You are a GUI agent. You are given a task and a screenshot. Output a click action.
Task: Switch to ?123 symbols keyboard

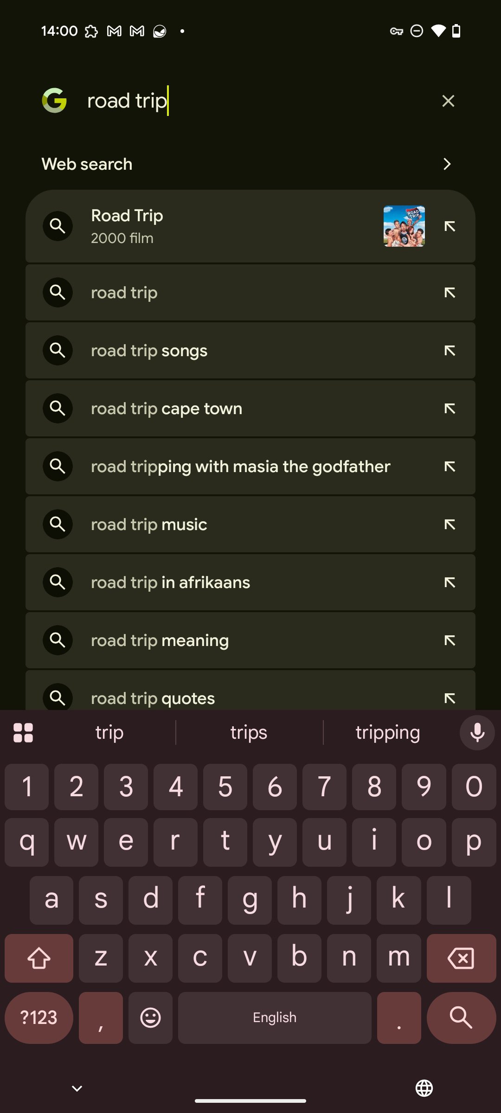coord(39,1018)
